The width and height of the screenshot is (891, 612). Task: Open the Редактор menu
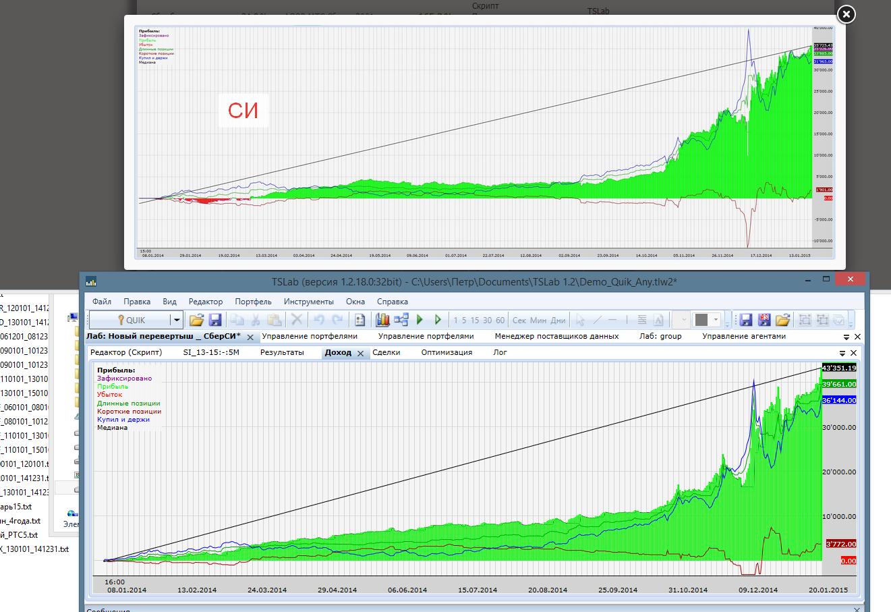[x=206, y=302]
